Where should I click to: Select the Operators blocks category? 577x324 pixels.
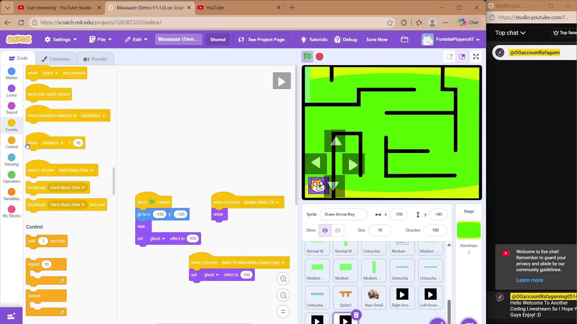click(12, 177)
